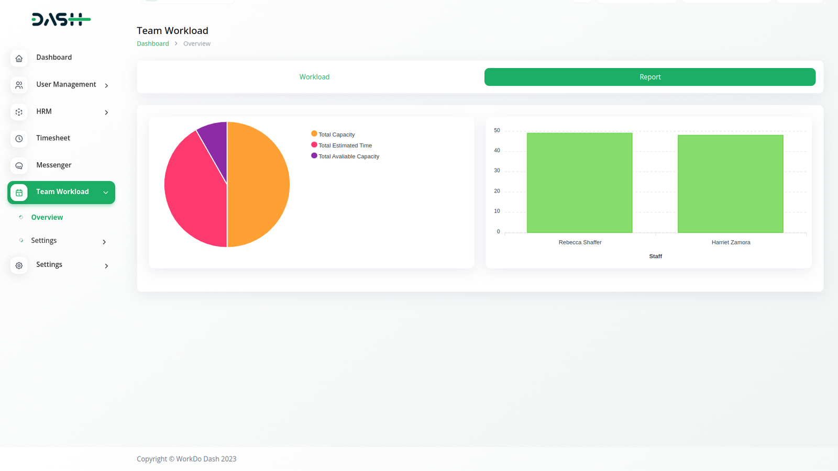The image size is (838, 471).
Task: Collapse the Team Workload menu chevron
Action: click(106, 193)
